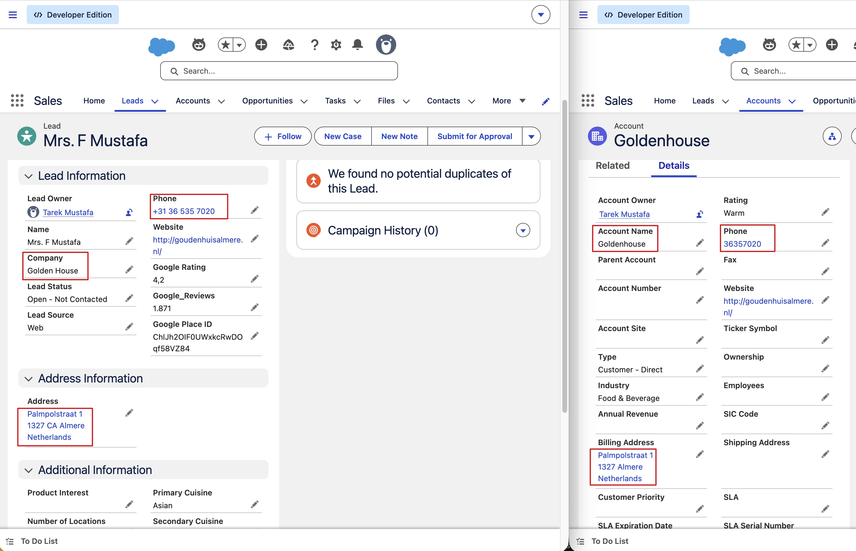The height and width of the screenshot is (551, 856).
Task: Select Files tab in navigation
Action: point(386,101)
